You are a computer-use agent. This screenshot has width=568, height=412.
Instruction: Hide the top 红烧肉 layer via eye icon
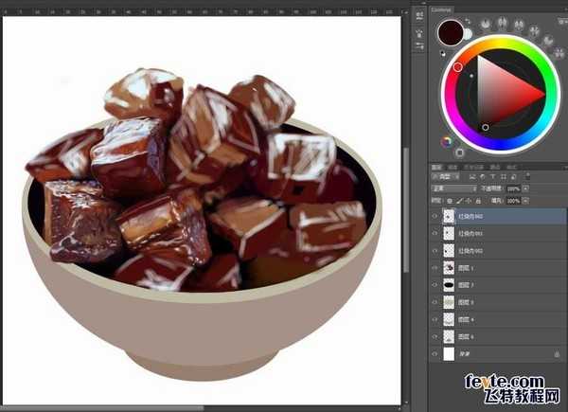[x=435, y=216]
